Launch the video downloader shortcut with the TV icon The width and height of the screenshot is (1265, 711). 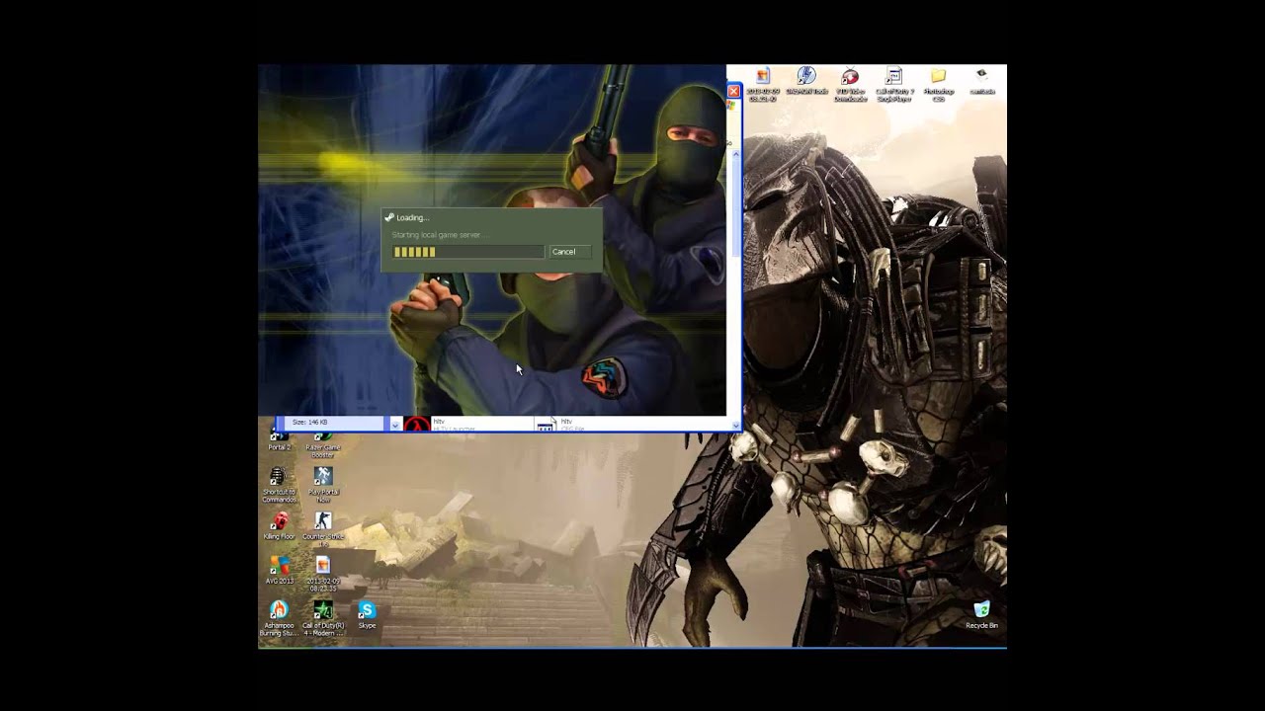pos(850,85)
